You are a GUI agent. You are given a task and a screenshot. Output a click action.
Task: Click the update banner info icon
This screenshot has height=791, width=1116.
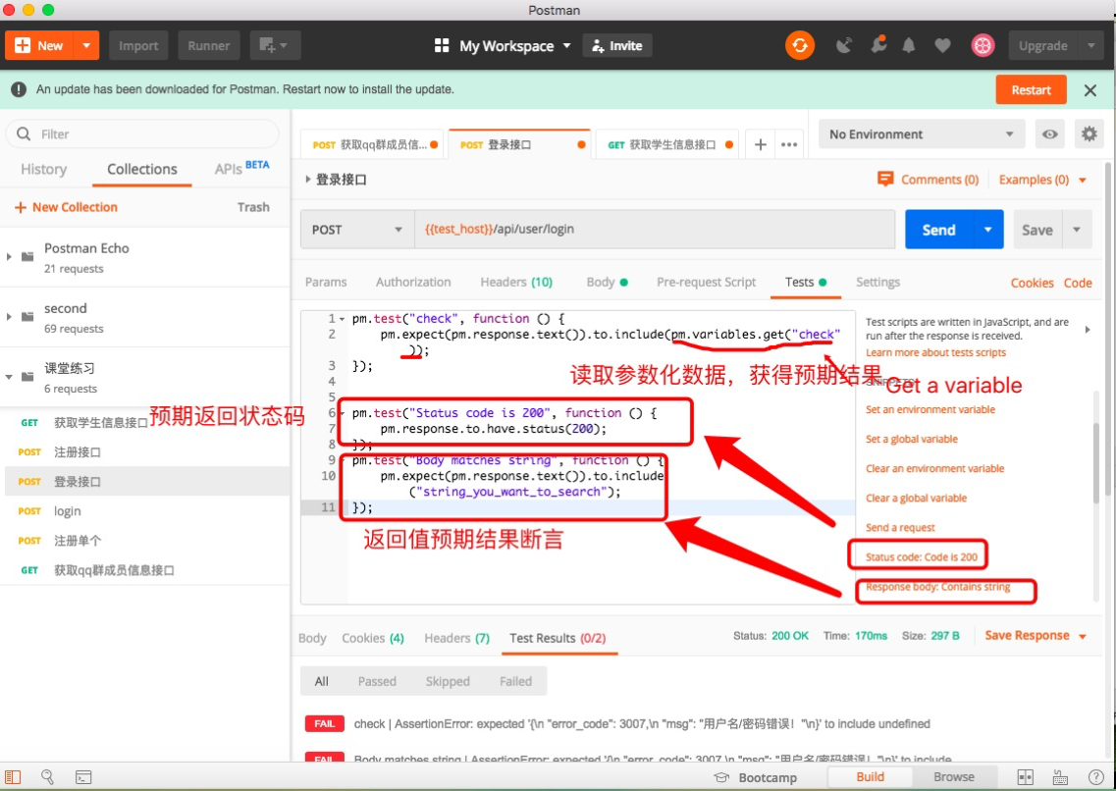coord(19,89)
